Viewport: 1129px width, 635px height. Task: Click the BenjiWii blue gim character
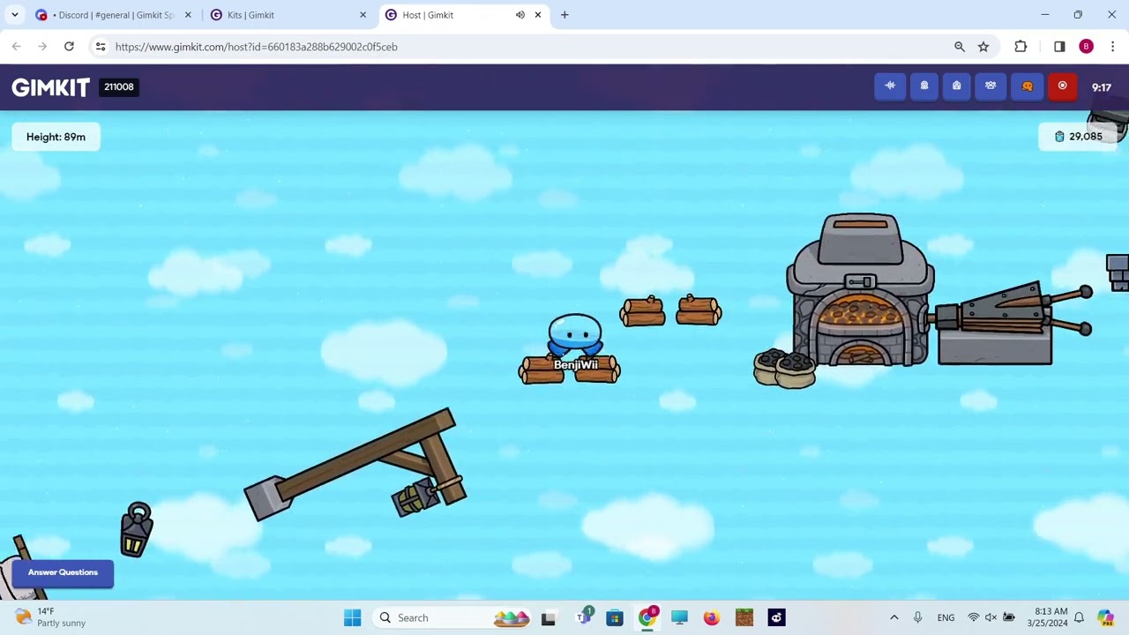tap(575, 336)
